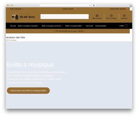Click the Paiement arrow icon
This screenshot has width=138, height=117.
124,15
